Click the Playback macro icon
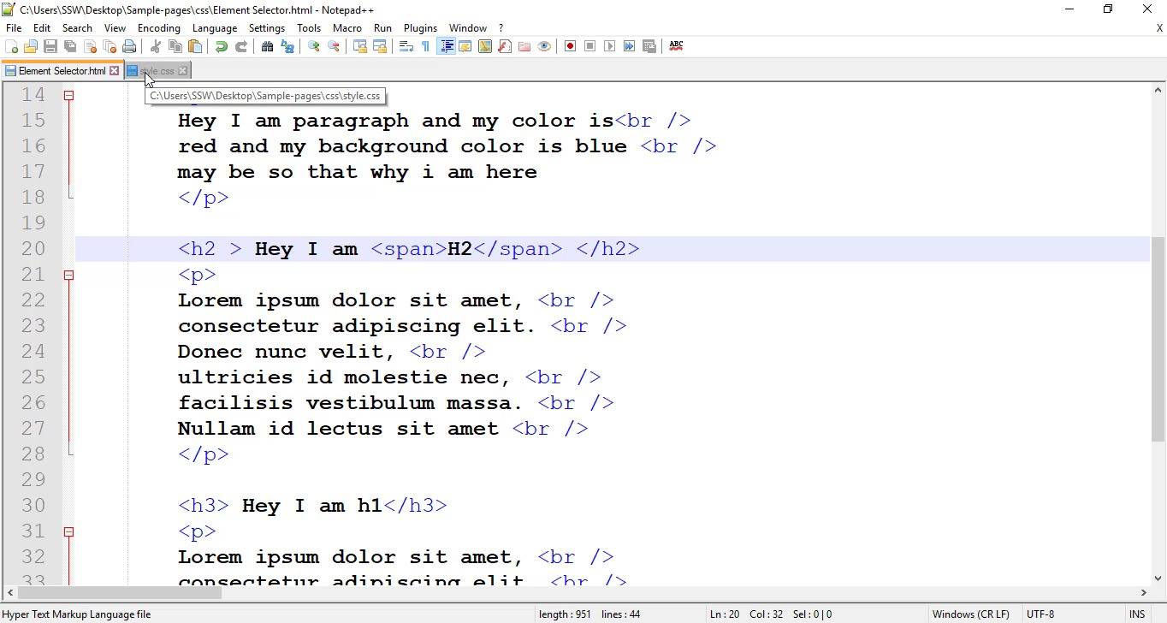Viewport: 1167px width, 623px height. tap(609, 46)
